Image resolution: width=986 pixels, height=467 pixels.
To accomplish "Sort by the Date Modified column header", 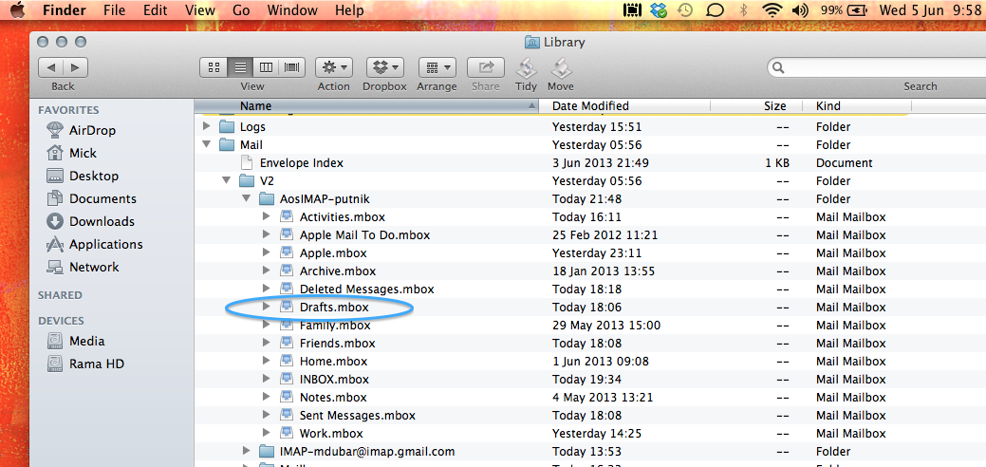I will 625,105.
